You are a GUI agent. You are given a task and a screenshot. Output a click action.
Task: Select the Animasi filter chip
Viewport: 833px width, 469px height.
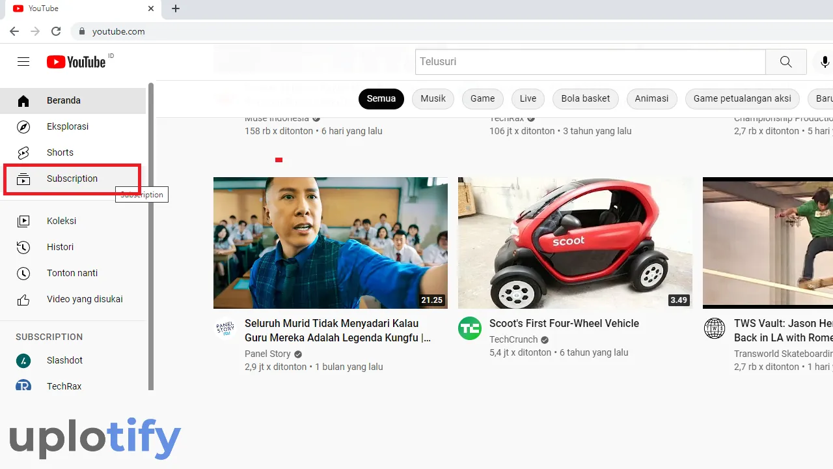(651, 99)
